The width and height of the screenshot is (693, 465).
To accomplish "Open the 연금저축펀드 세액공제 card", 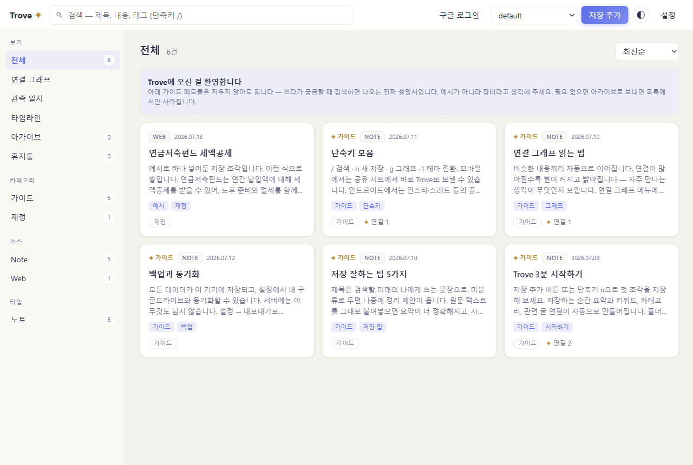I will click(227, 180).
